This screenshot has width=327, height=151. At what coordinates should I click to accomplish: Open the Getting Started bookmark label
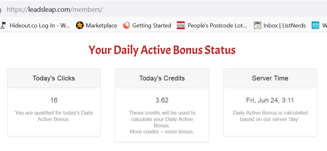pos(152,26)
